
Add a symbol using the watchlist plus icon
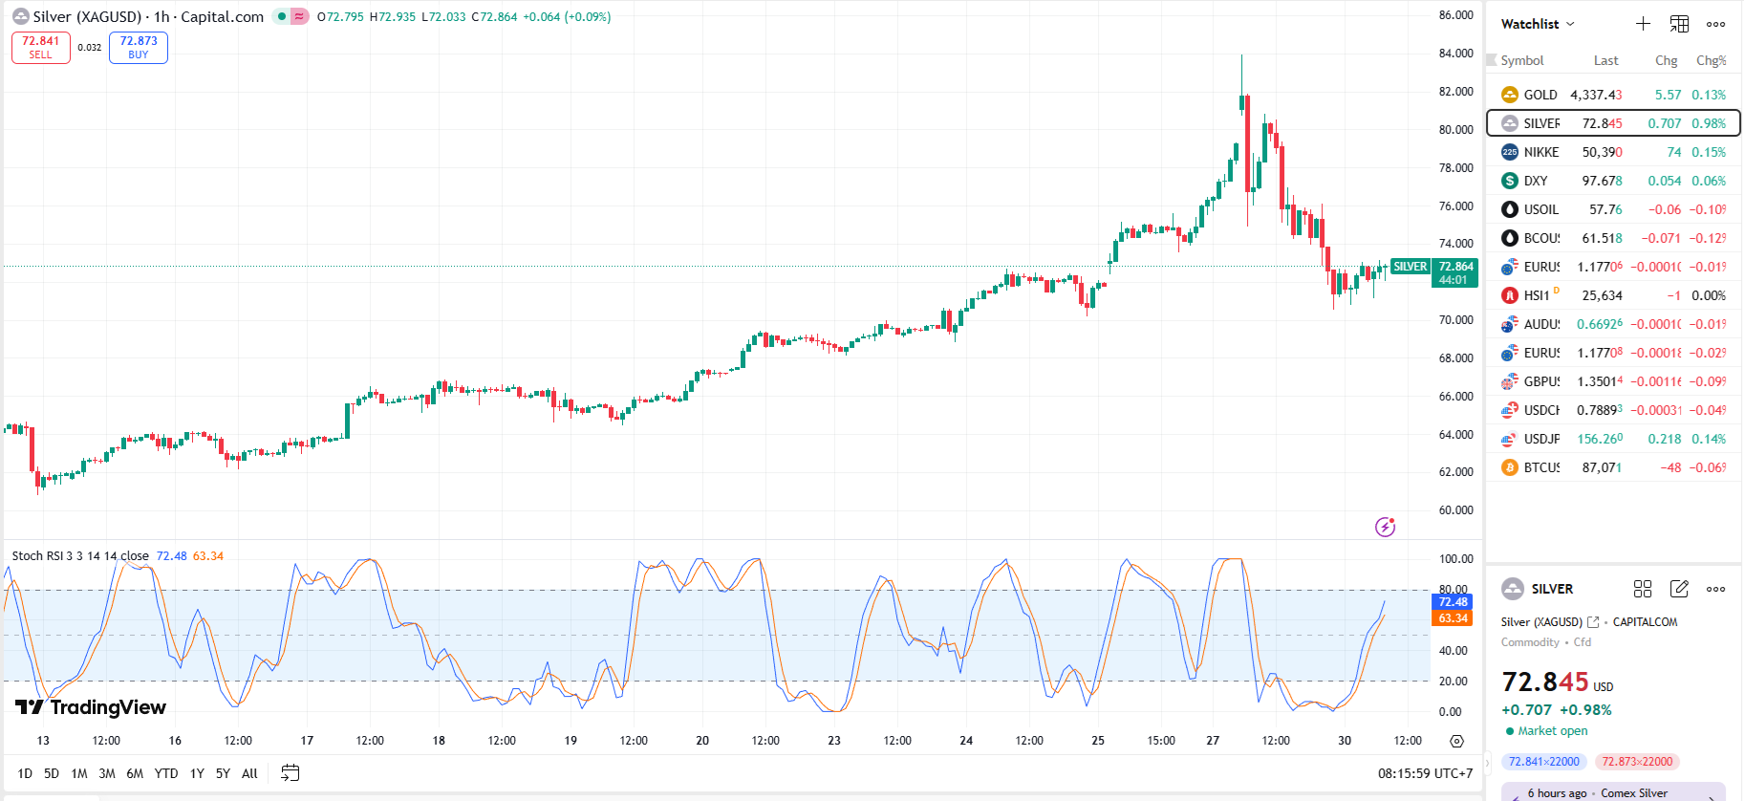click(x=1643, y=24)
